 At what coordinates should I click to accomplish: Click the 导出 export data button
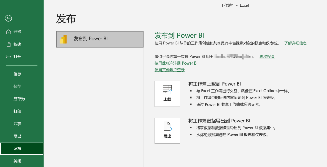(167, 131)
